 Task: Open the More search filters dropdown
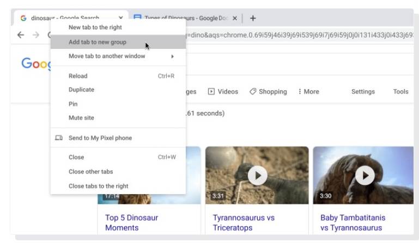(308, 92)
